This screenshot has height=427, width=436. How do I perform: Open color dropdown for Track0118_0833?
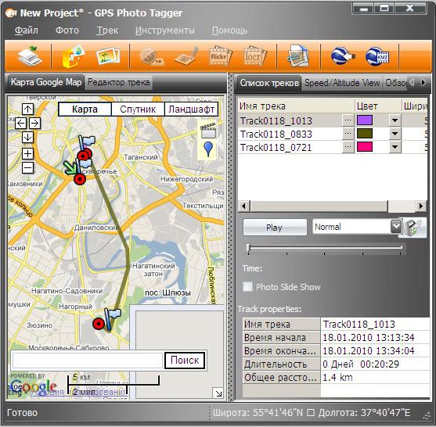point(395,134)
